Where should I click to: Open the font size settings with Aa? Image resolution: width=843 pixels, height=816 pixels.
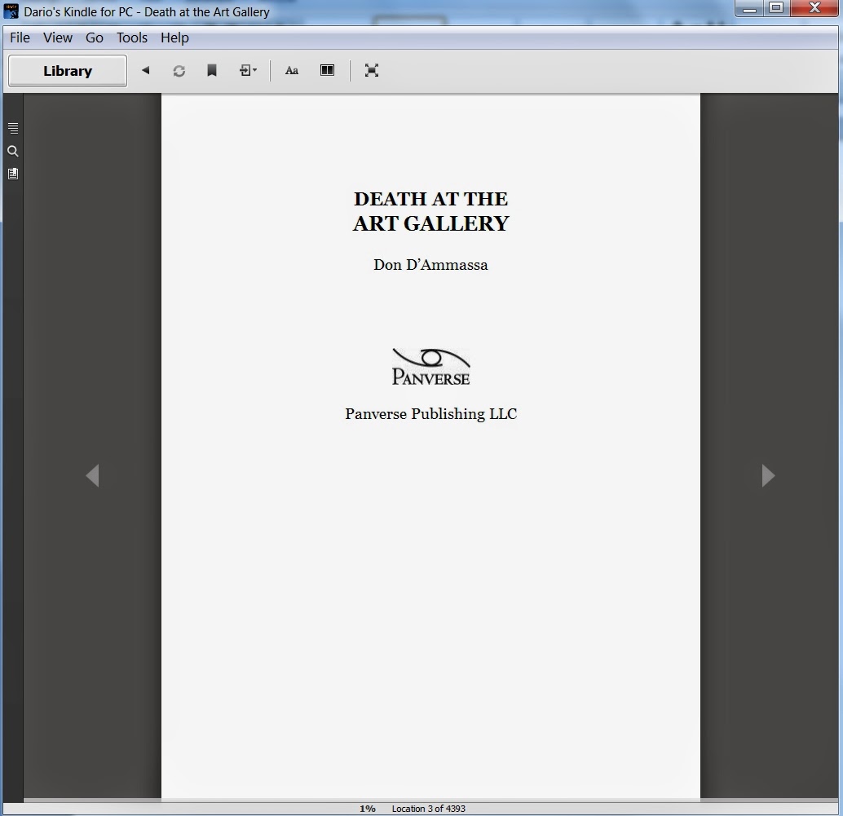coord(291,70)
